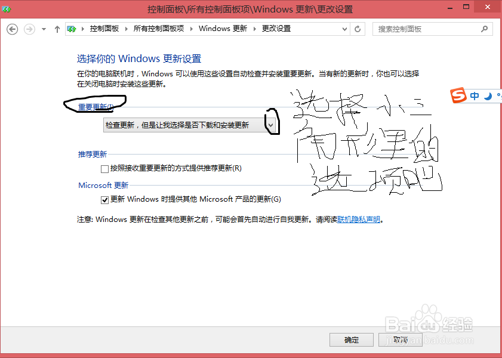Click 控制面板 breadcrumb in address bar
Screen dimensions: 502x358
(104, 29)
